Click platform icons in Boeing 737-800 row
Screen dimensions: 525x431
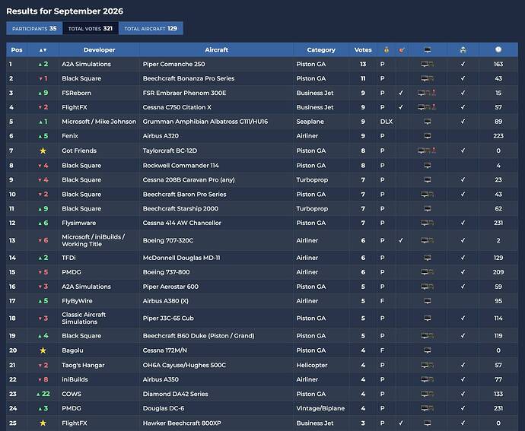(x=428, y=272)
